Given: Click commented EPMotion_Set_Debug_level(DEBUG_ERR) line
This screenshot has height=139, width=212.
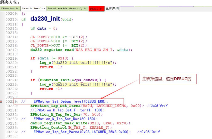Looking at the screenshot, I should click(x=71, y=101).
